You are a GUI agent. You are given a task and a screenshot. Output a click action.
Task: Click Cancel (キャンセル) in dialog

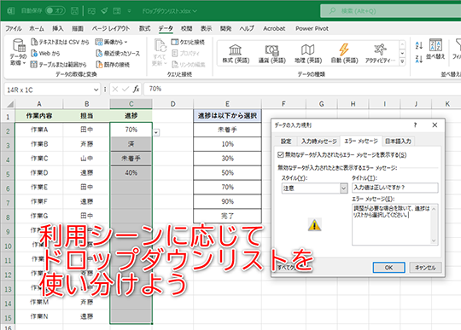coord(425,268)
